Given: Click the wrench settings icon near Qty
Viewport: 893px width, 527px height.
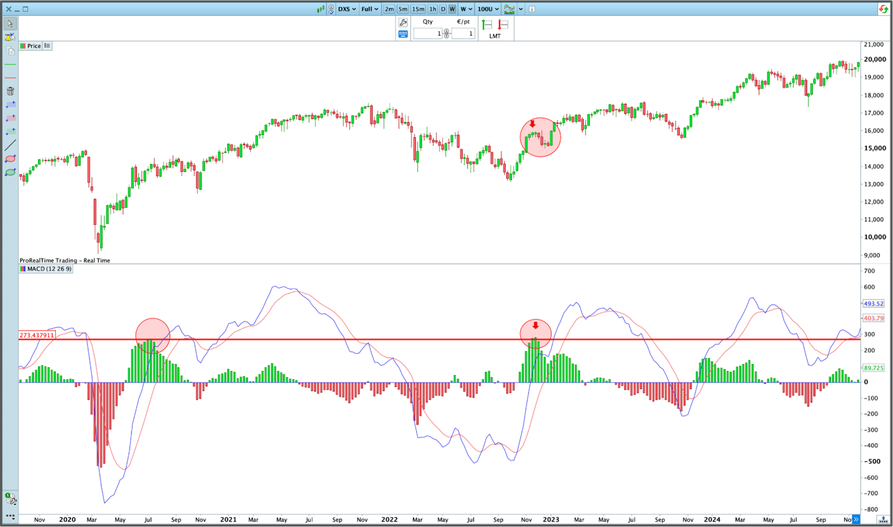Looking at the screenshot, I should pos(403,22).
